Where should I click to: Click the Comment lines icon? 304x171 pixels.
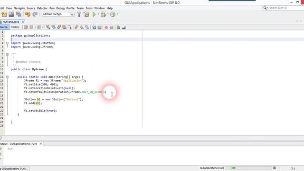point(118,28)
